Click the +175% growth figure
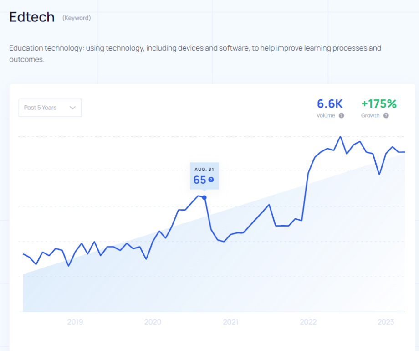Viewport: 419px width, 351px height. point(378,104)
